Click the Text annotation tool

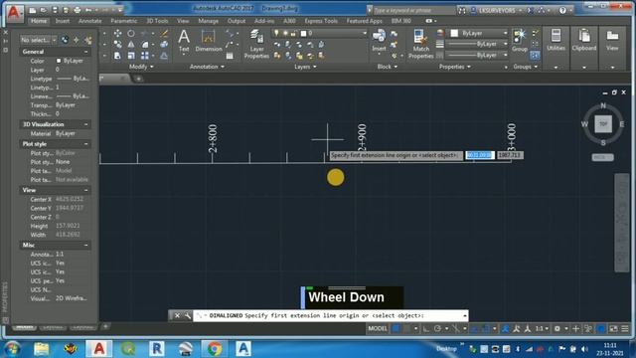[x=184, y=41]
